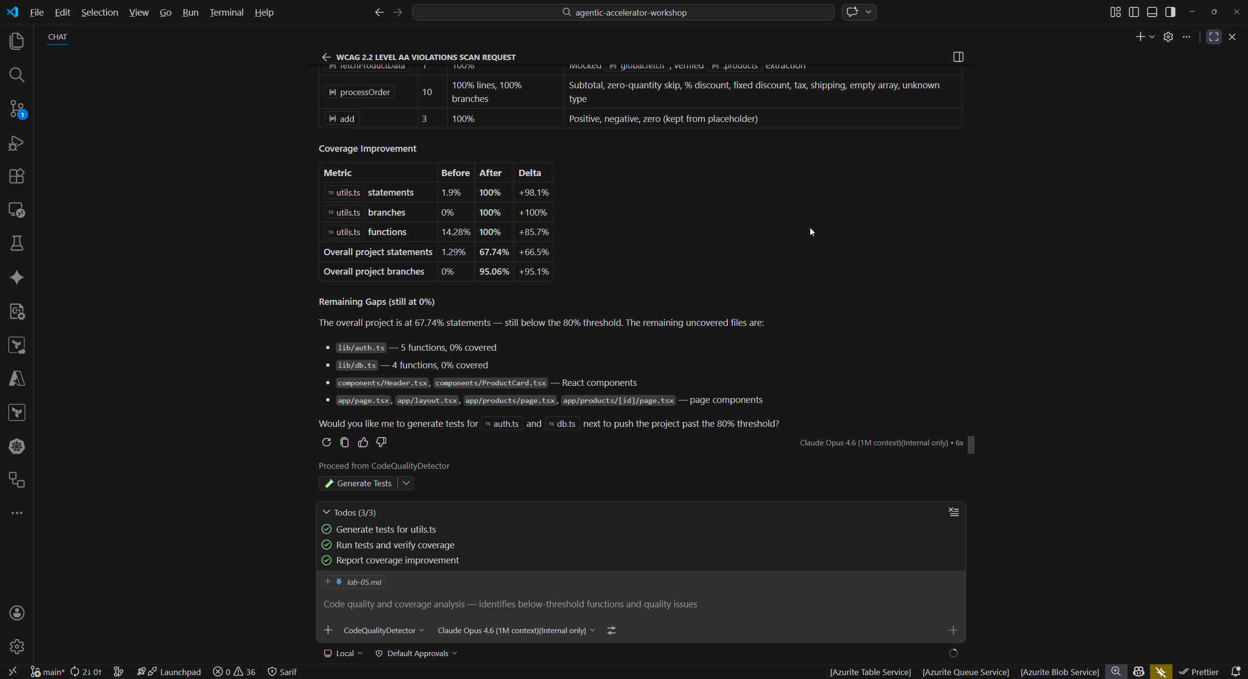Image resolution: width=1248 pixels, height=679 pixels.
Task: Open the Testing beaker view
Action: click(17, 243)
